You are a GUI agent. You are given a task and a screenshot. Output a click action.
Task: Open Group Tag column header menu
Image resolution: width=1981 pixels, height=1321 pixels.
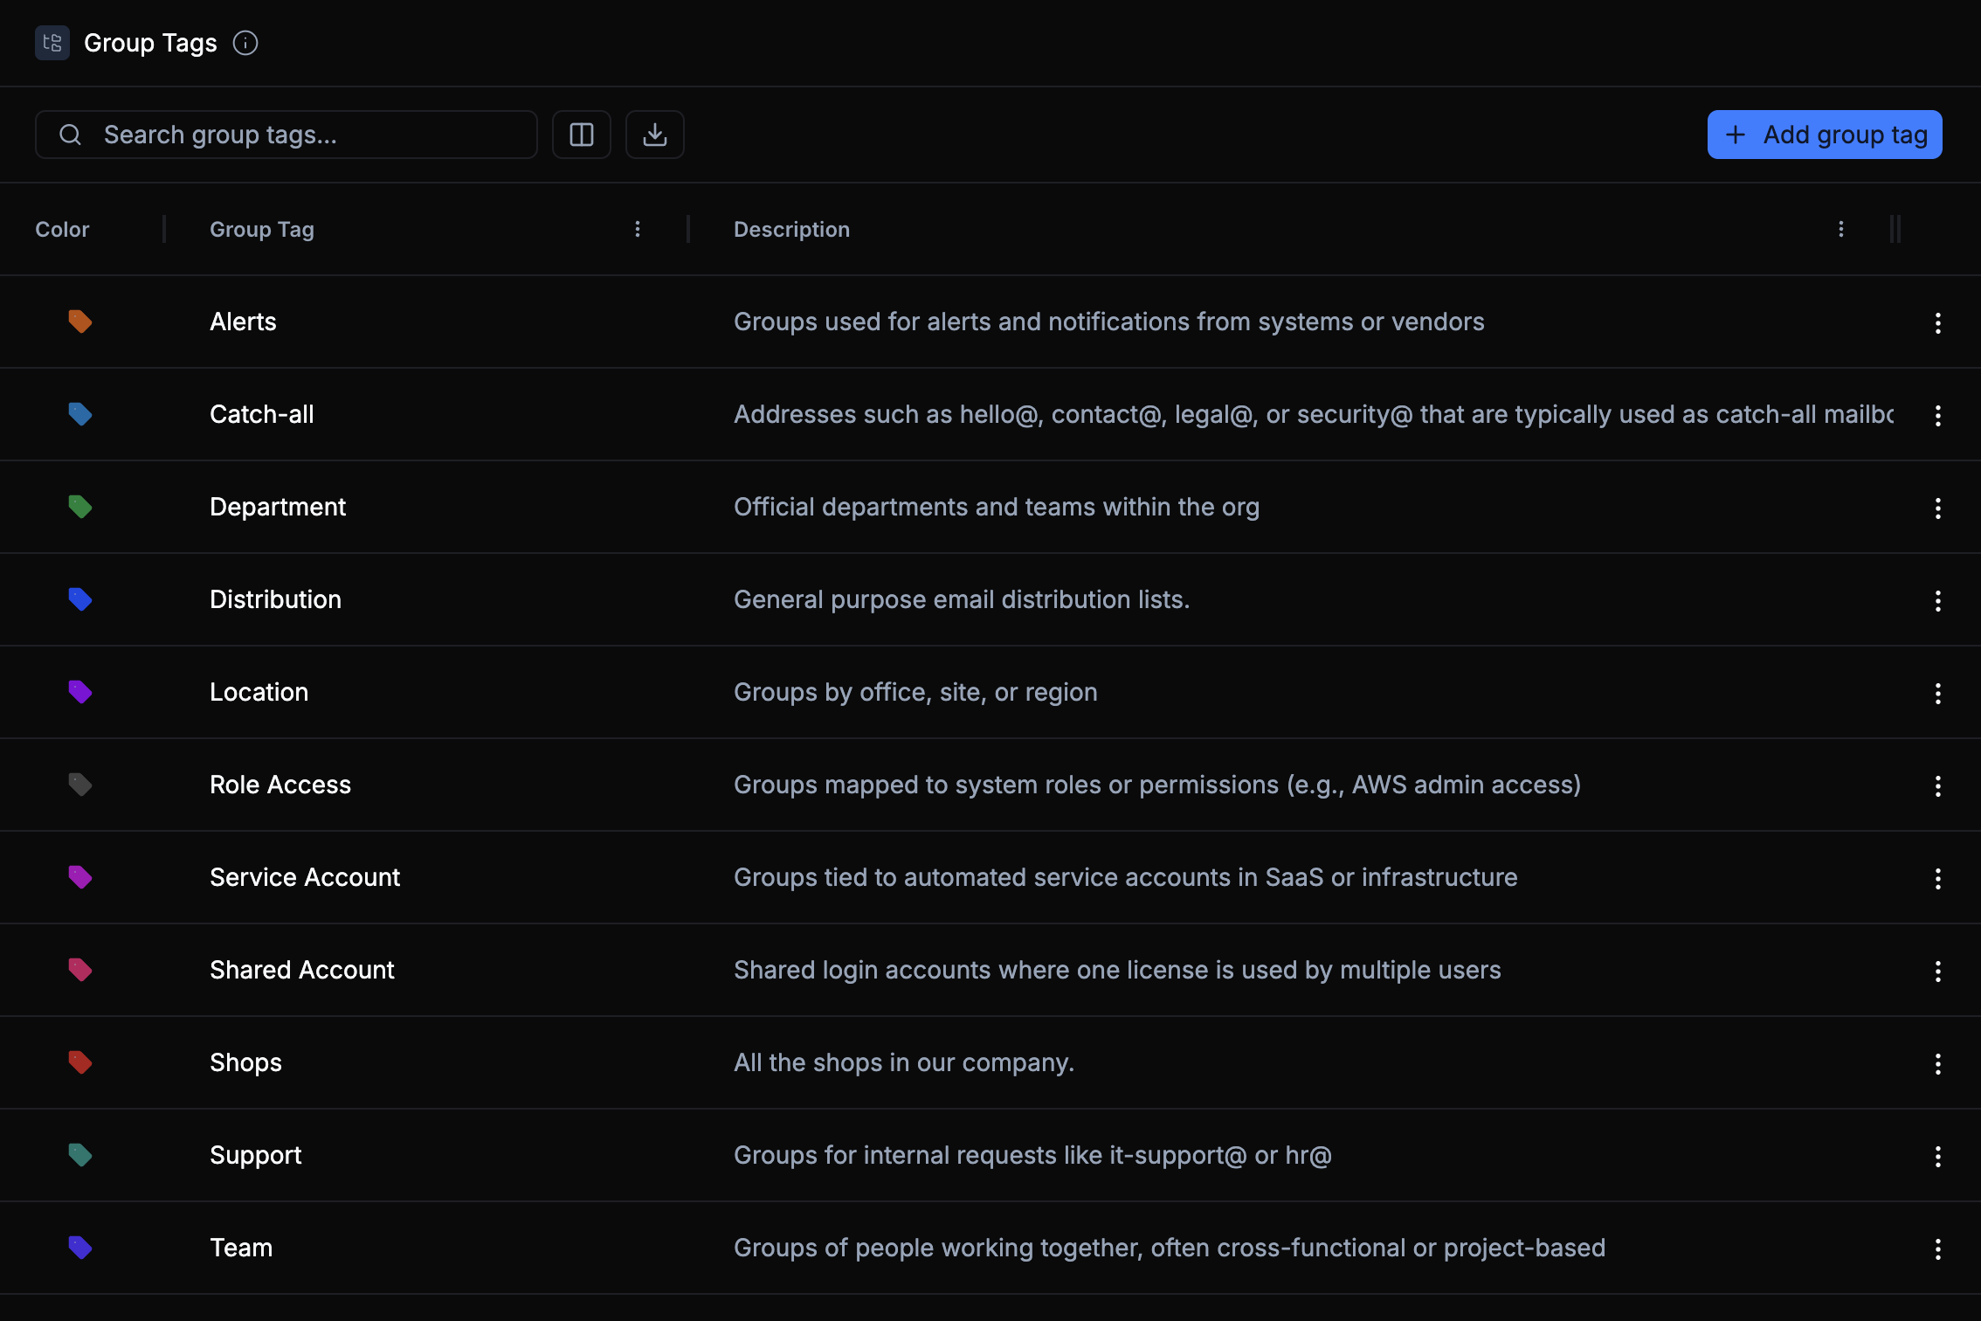[x=638, y=229]
